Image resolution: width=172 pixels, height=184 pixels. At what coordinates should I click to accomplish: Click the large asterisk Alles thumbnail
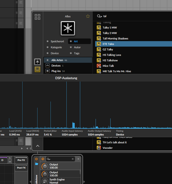[68, 28]
